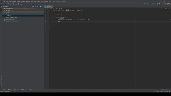Viewport: 171px width, 96px height.
Task: Click the UTF-8 encoding status
Action: 161,91
